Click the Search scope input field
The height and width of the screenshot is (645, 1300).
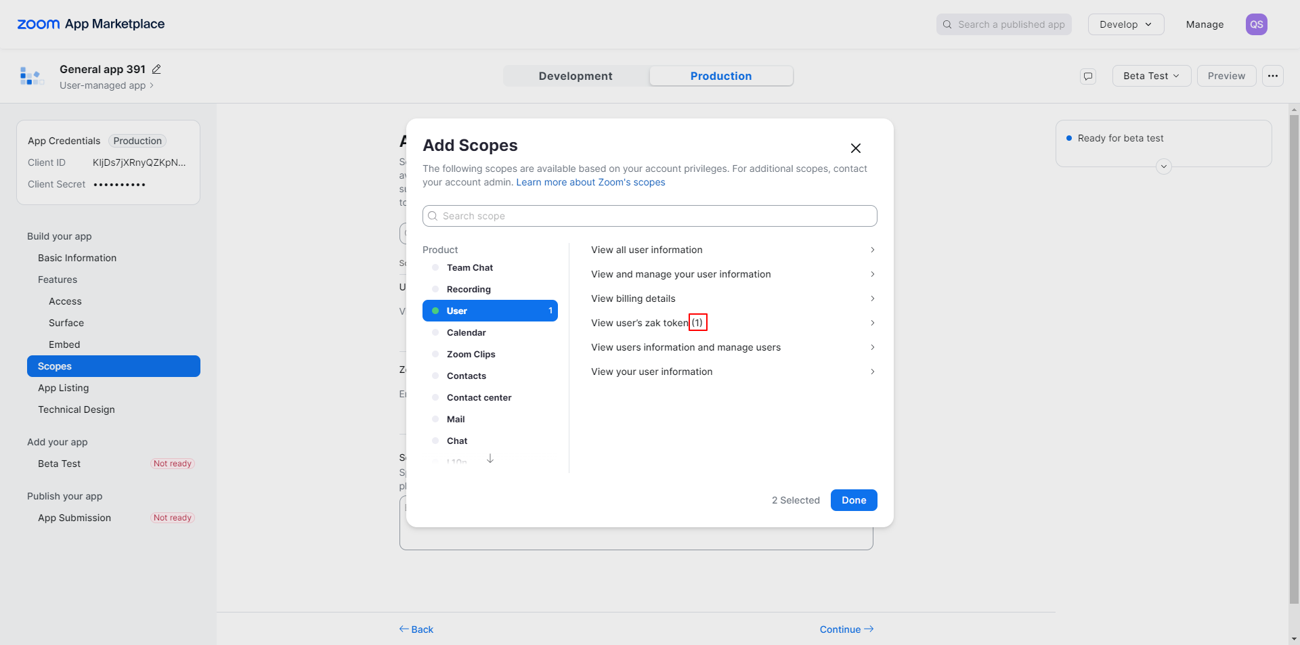(x=650, y=216)
